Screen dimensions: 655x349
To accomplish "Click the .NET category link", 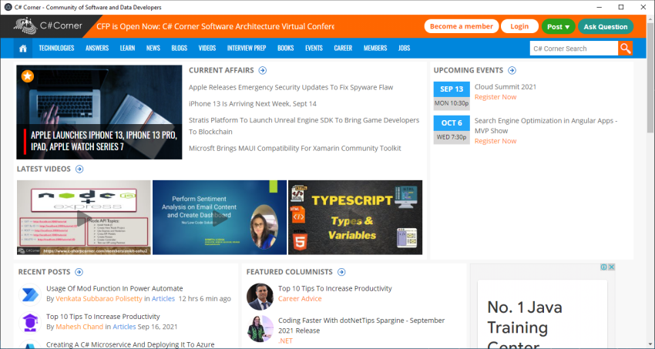I will click(x=285, y=341).
